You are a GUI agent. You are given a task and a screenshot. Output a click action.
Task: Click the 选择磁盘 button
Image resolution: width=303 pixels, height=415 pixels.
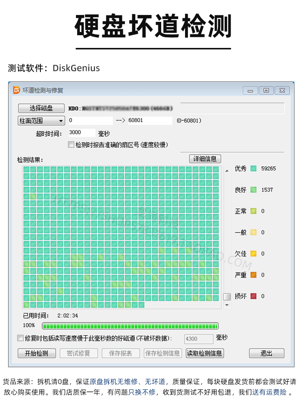[41, 108]
